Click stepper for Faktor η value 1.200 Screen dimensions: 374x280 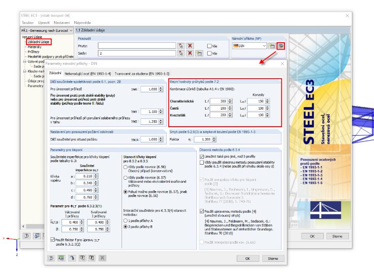(214, 140)
